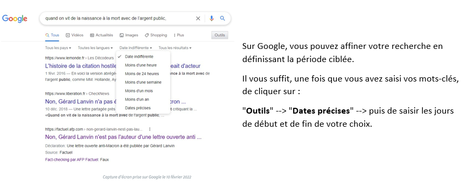Image resolution: width=463 pixels, height=193 pixels.
Task: Click inside the search query field
Action: tap(118, 18)
